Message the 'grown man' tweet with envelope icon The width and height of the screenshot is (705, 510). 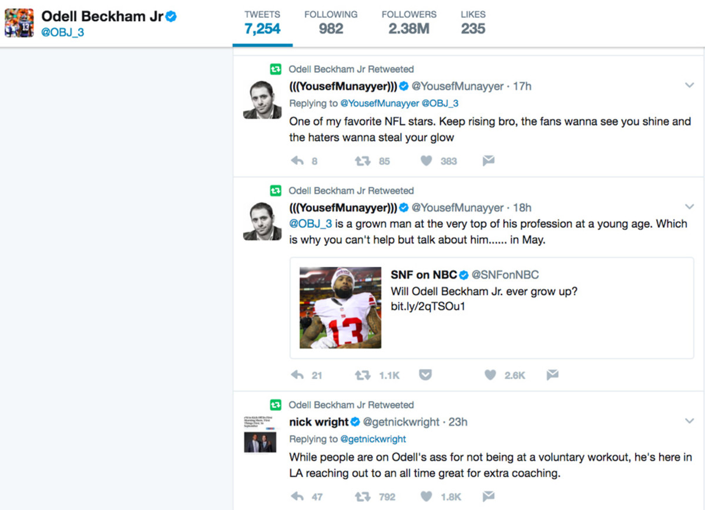552,375
